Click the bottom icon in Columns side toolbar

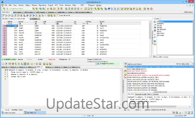[x=155, y=44]
